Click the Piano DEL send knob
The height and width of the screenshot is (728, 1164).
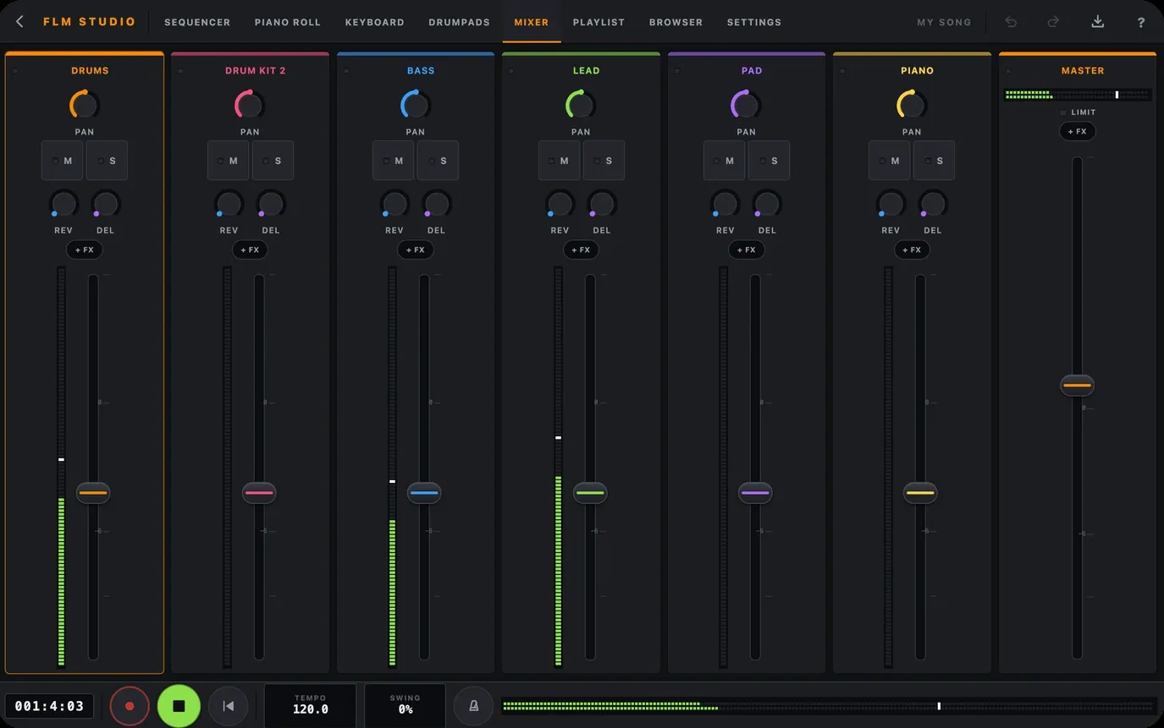(x=933, y=204)
